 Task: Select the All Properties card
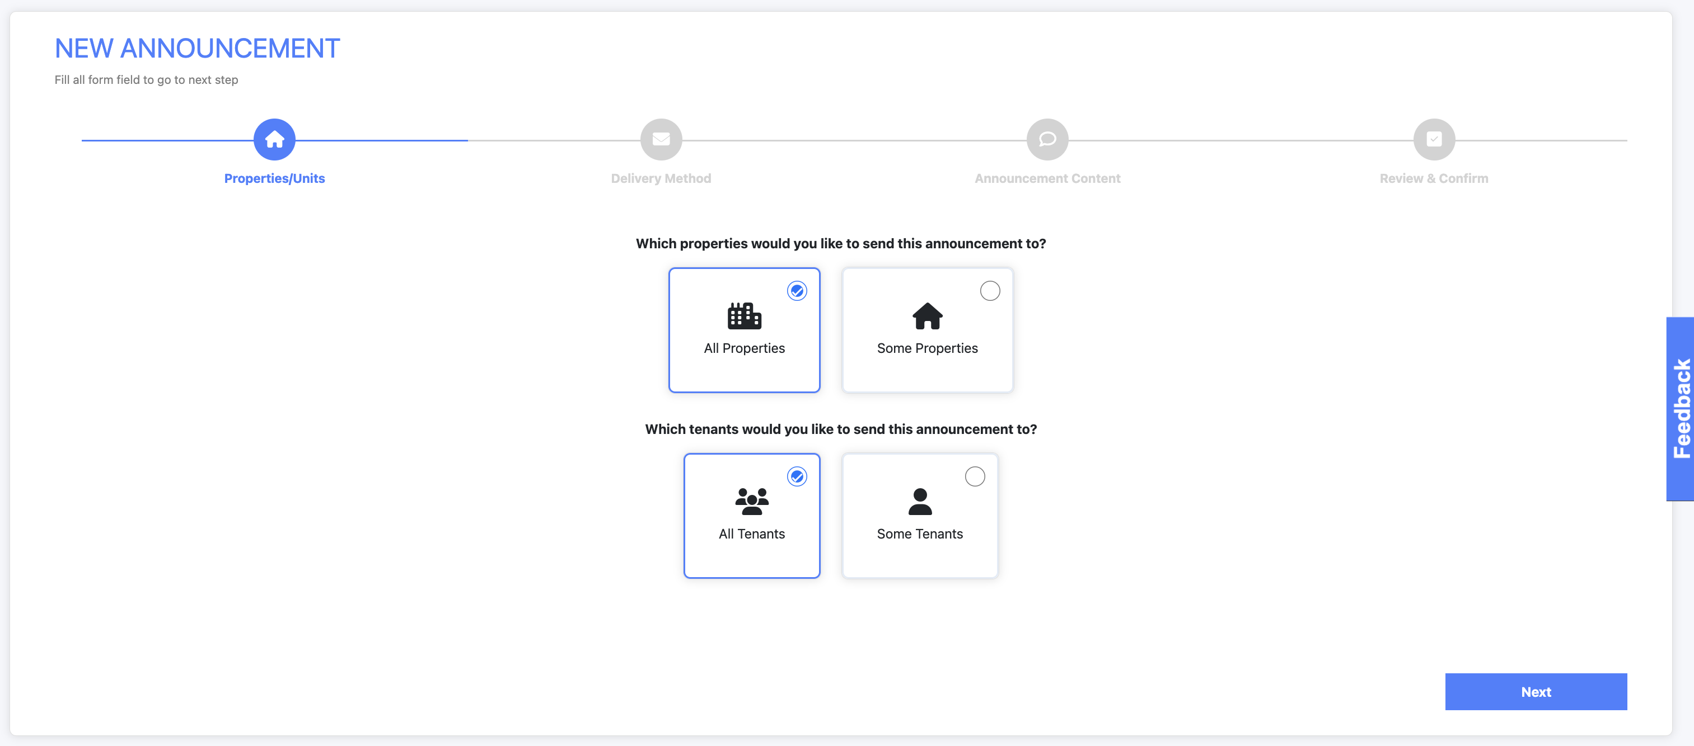(x=744, y=330)
